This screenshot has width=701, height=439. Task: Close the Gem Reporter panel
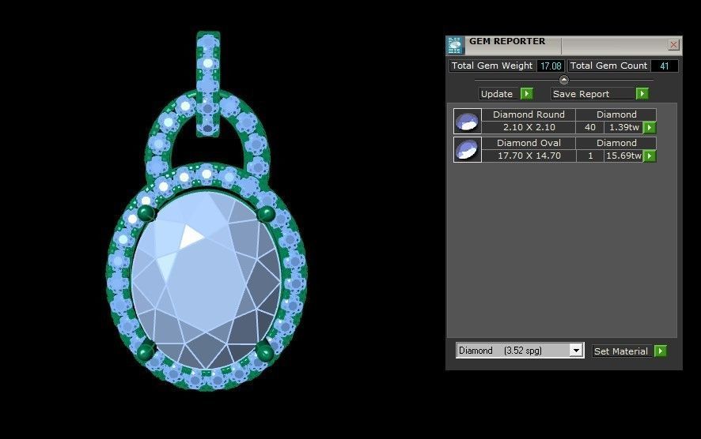[x=673, y=45]
